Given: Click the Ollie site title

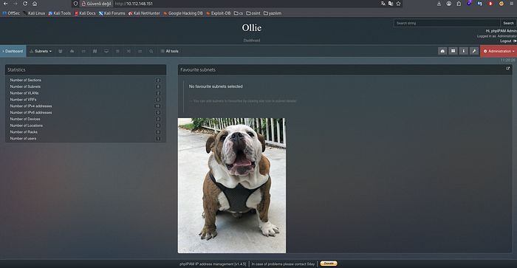Looking at the screenshot, I should click(252, 28).
